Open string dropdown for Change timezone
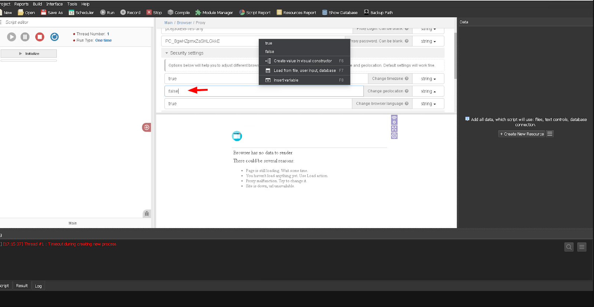 click(428, 79)
